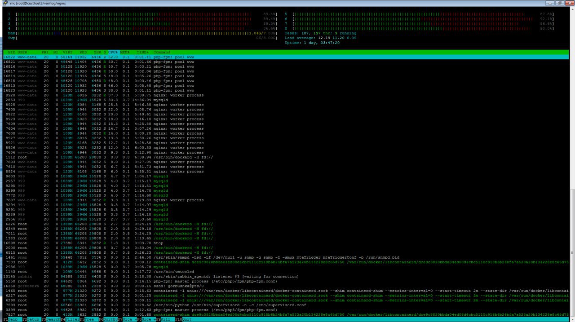Select dockerd process row PID 1312
The height and width of the screenshot is (322, 575).
[286, 157]
